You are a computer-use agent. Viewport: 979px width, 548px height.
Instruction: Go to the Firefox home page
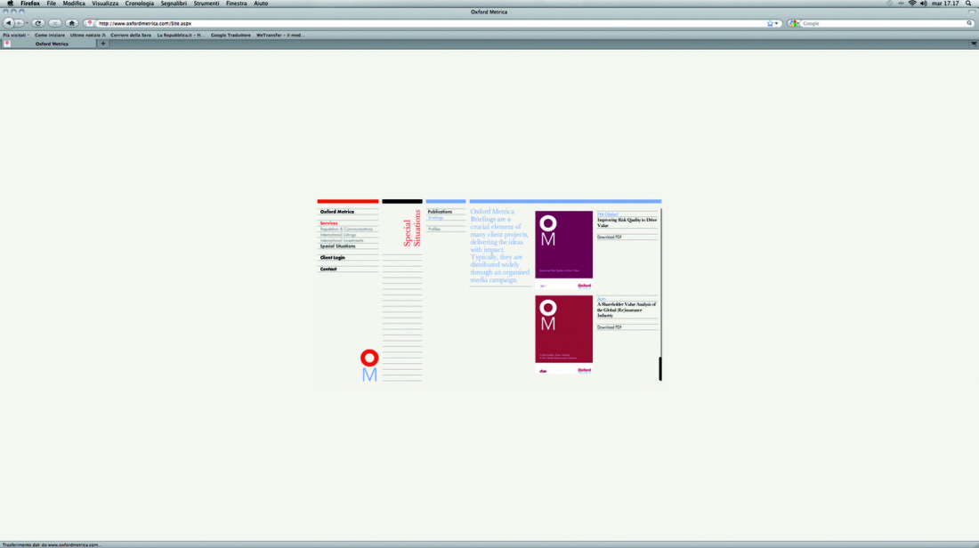[72, 23]
